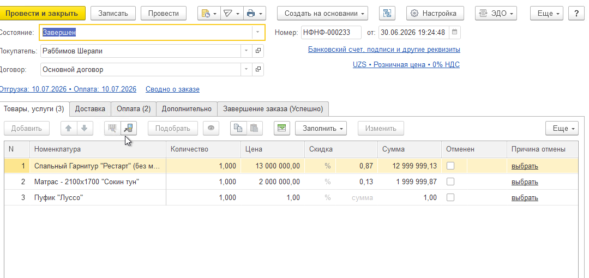The image size is (589, 278).
Task: Click the Провести button
Action: tap(164, 14)
